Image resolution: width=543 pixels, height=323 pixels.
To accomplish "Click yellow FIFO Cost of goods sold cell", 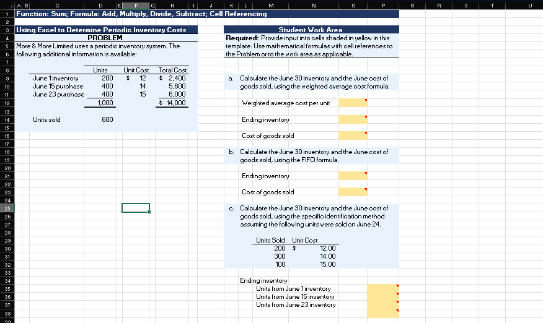I will click(x=353, y=192).
